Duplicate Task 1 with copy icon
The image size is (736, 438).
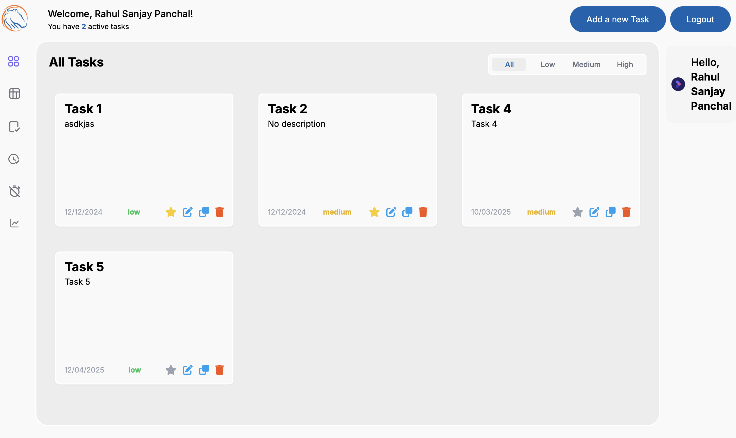204,212
